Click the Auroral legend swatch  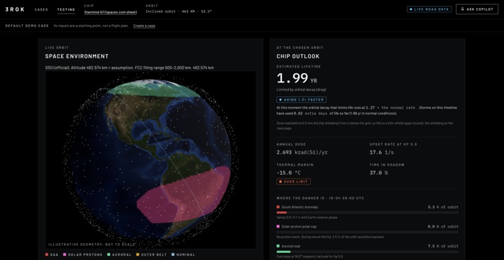(x=108, y=254)
